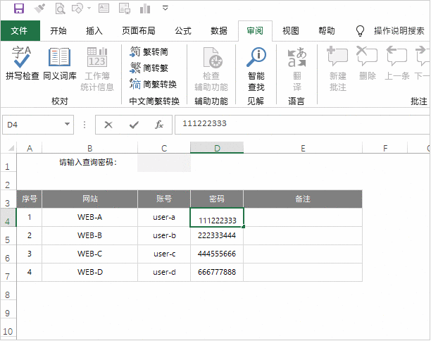This screenshot has width=431, height=341.
Task: Click the 翻译 translate icon
Action: [297, 69]
